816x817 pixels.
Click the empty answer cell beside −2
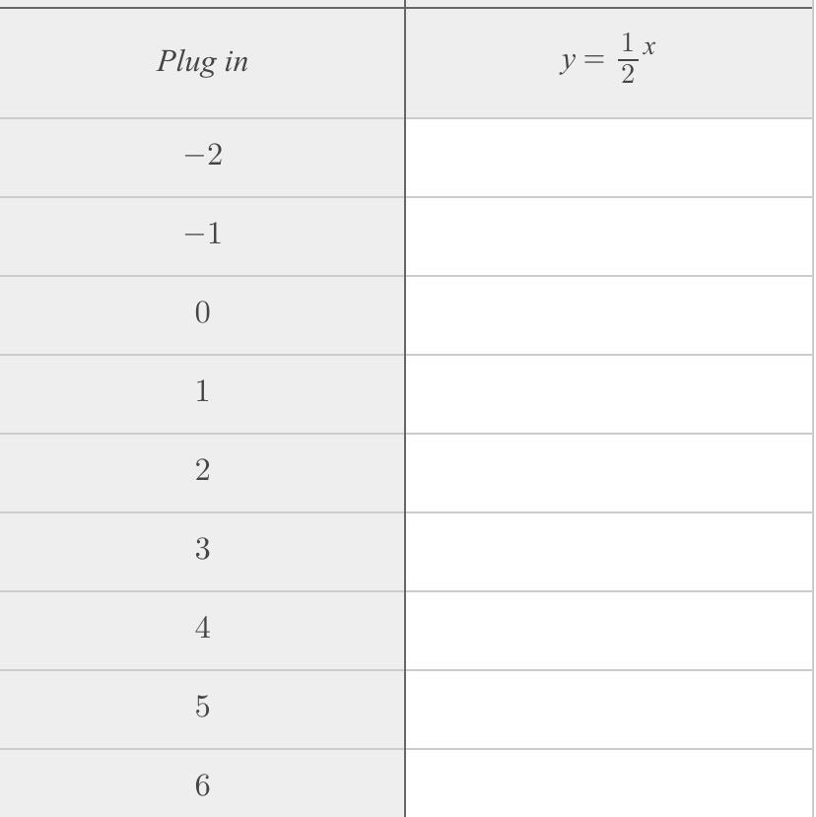click(609, 158)
